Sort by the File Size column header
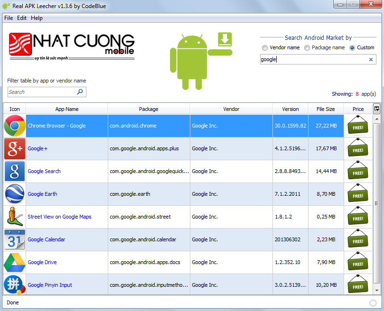384x311 pixels. [326, 109]
